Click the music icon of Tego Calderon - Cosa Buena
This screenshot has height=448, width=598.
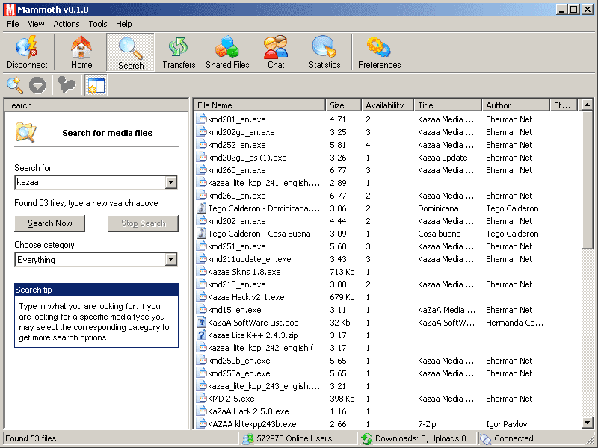click(x=201, y=233)
